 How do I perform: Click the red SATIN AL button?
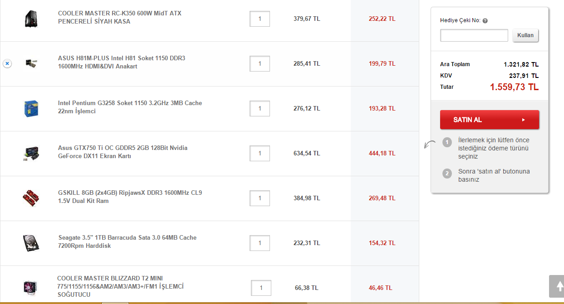pos(490,120)
